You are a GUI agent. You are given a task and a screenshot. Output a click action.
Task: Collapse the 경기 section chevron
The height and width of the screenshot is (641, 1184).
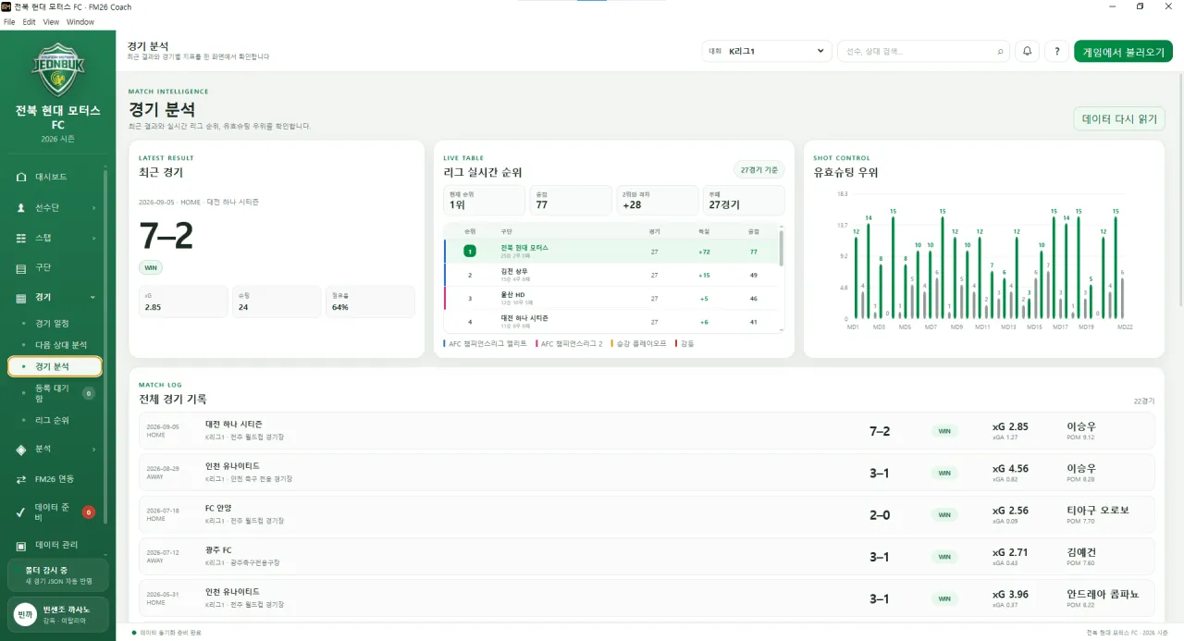[93, 298]
